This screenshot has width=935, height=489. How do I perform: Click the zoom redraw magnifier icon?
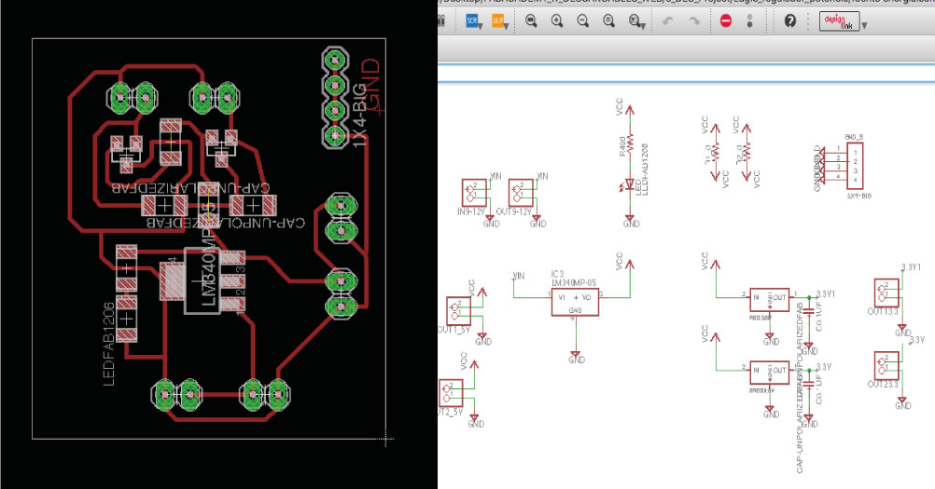(608, 21)
